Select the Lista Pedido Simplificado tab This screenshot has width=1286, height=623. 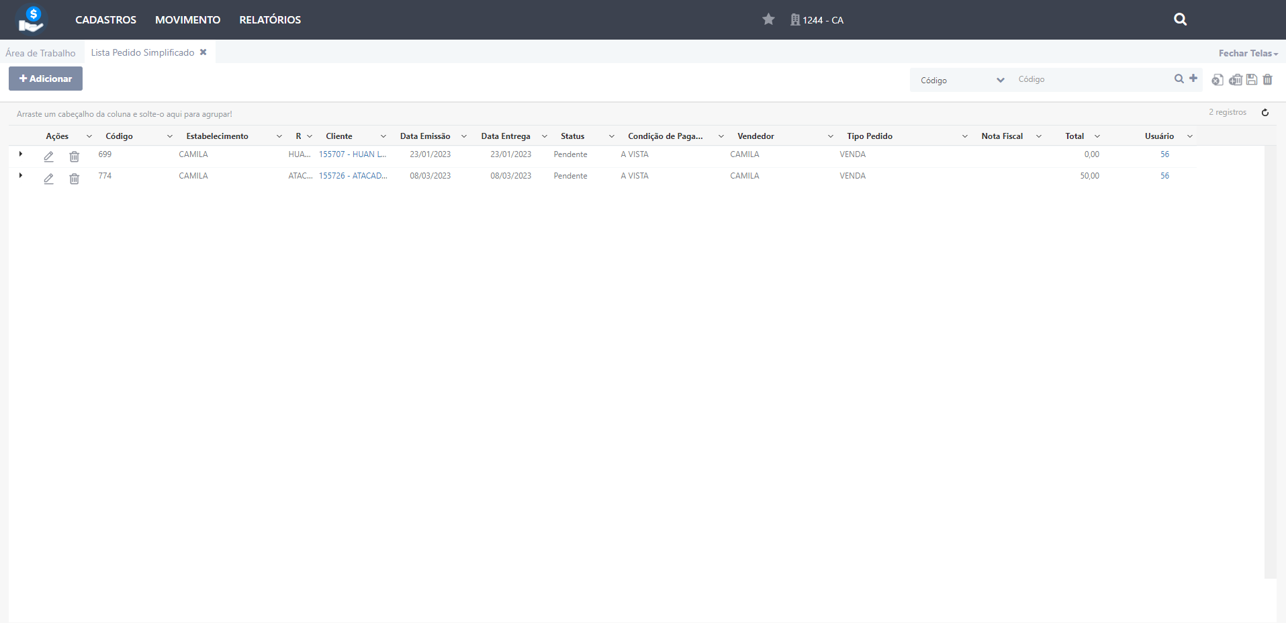click(x=142, y=52)
